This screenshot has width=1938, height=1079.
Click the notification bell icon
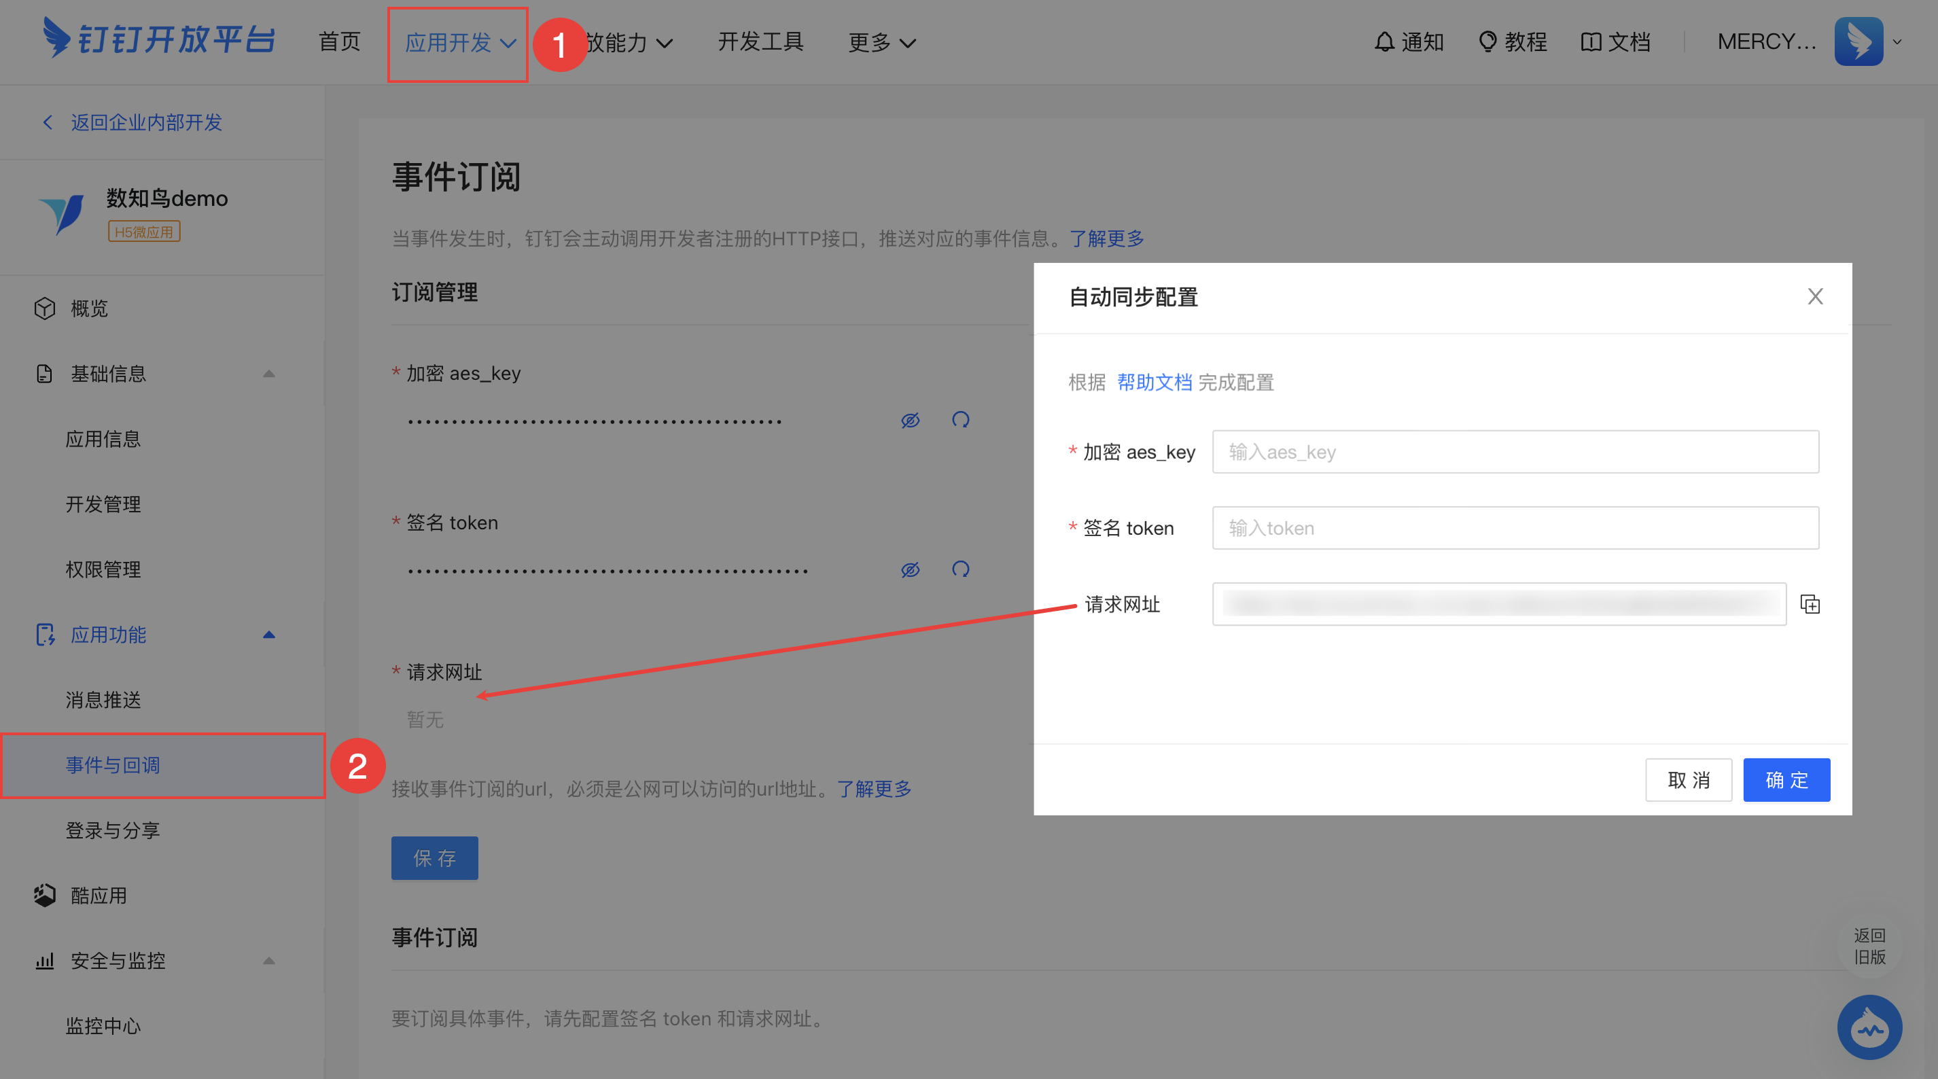pyautogui.click(x=1384, y=42)
